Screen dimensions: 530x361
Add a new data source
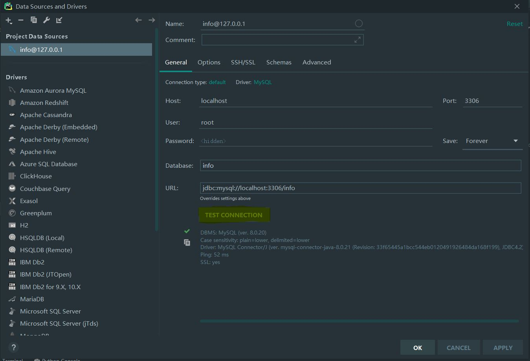point(9,20)
